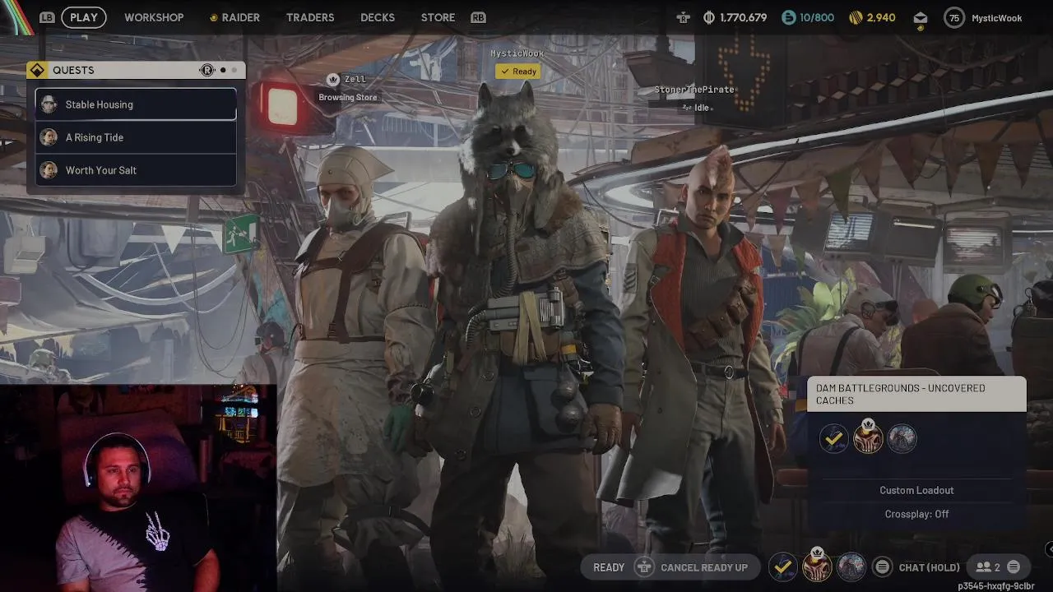
Task: Click the Browsing Store status label
Action: pyautogui.click(x=348, y=97)
